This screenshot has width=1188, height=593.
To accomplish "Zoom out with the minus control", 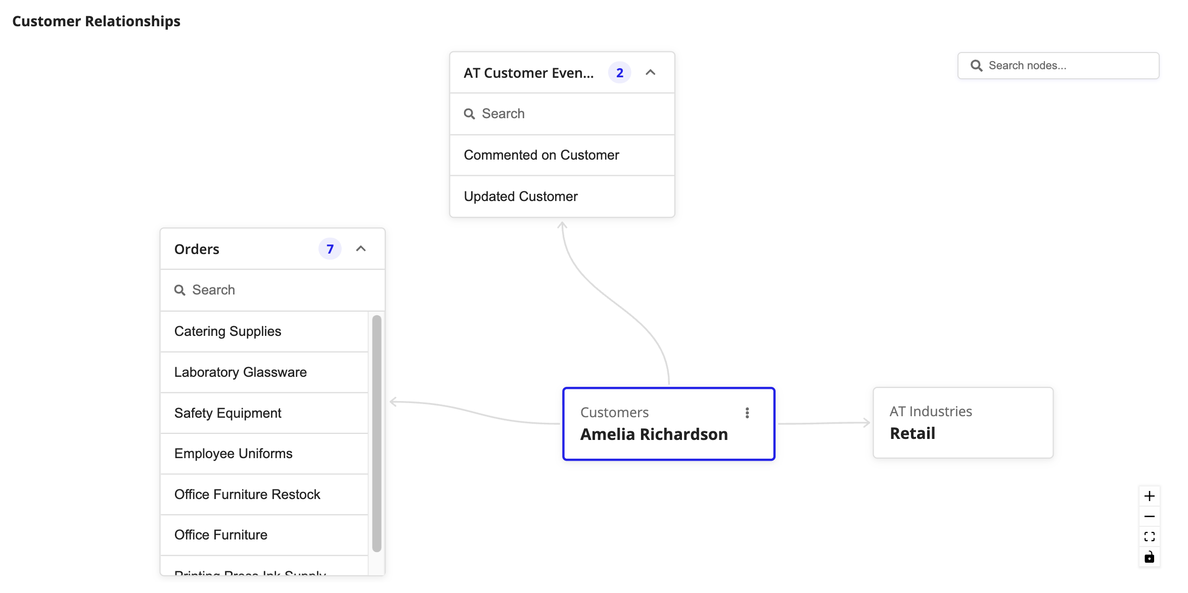I will click(1149, 516).
